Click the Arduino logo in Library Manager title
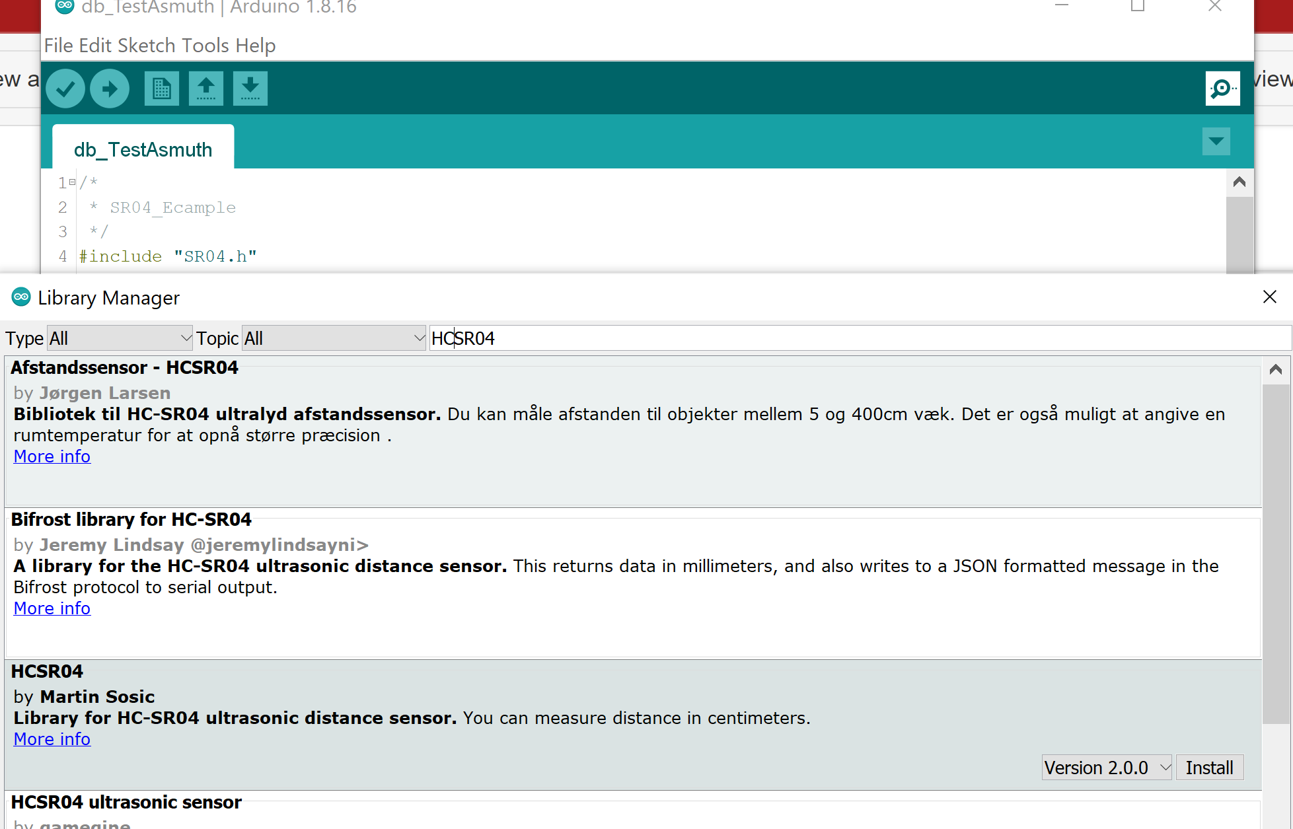This screenshot has width=1293, height=829. [x=21, y=297]
